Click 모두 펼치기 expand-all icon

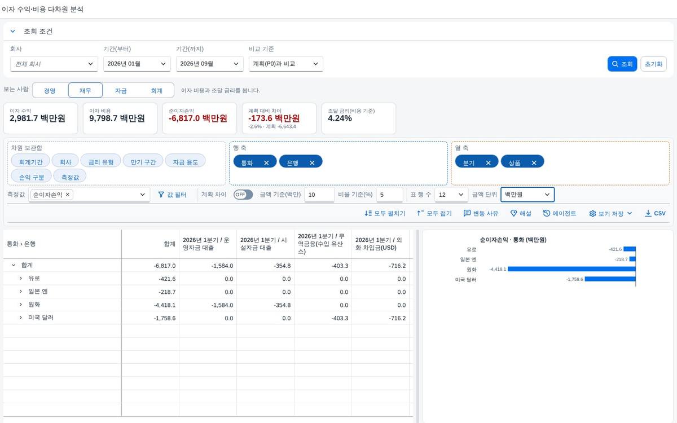click(x=368, y=214)
